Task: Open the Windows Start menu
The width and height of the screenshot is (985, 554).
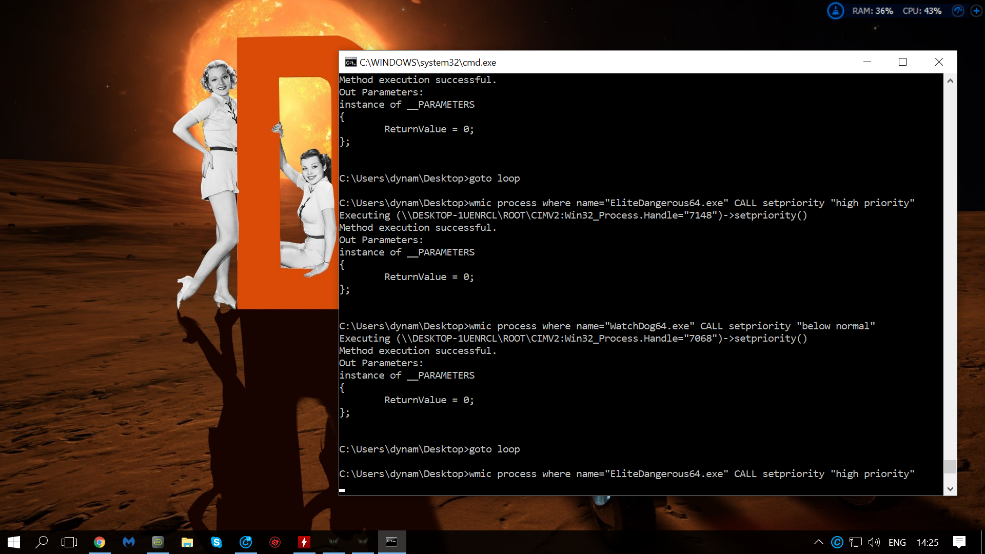Action: click(x=14, y=542)
